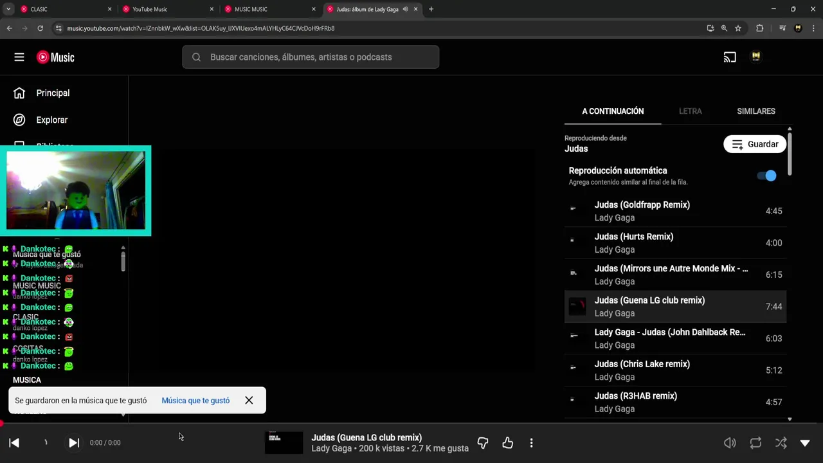
Task: Switch to the SIMILARES tab
Action: point(756,111)
